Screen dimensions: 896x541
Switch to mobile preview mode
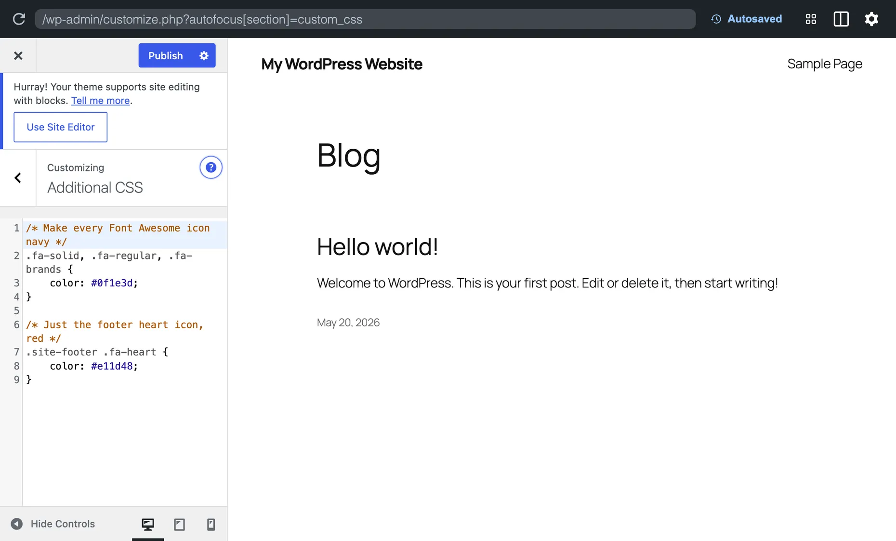(x=211, y=524)
